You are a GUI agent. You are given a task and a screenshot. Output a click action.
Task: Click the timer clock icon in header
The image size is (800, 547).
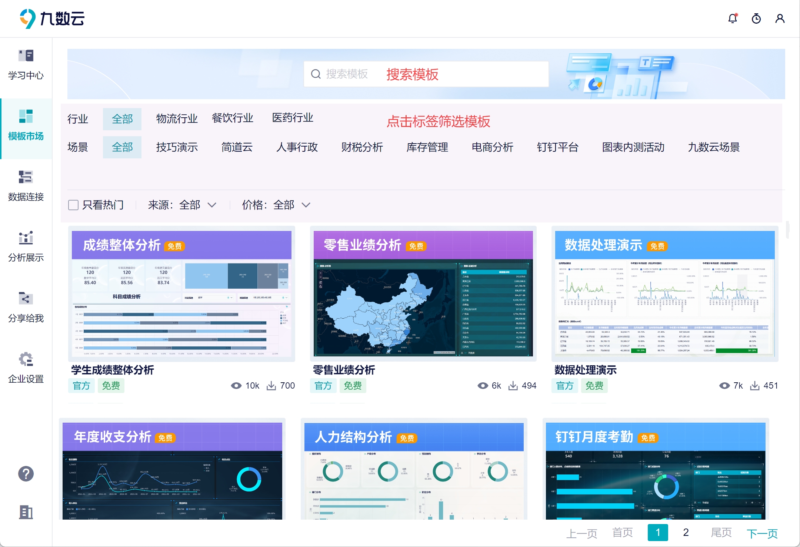tap(756, 19)
